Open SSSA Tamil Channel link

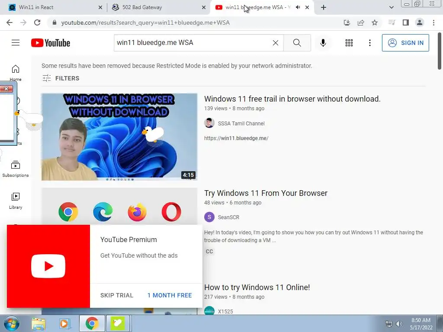click(x=241, y=123)
